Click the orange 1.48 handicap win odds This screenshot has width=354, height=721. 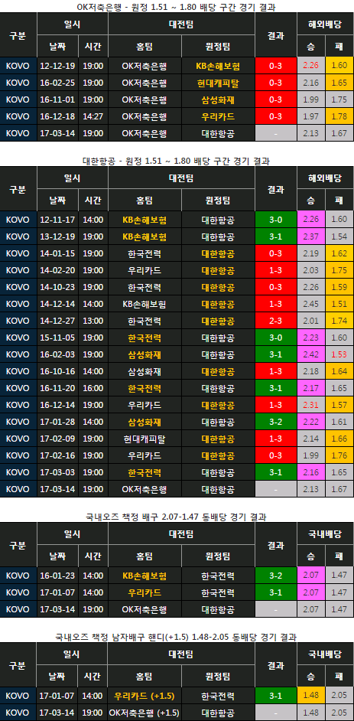point(311,695)
